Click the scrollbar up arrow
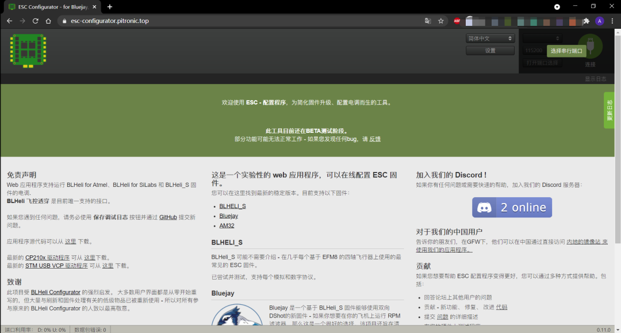Screen dimensions: 621x333 point(618,32)
